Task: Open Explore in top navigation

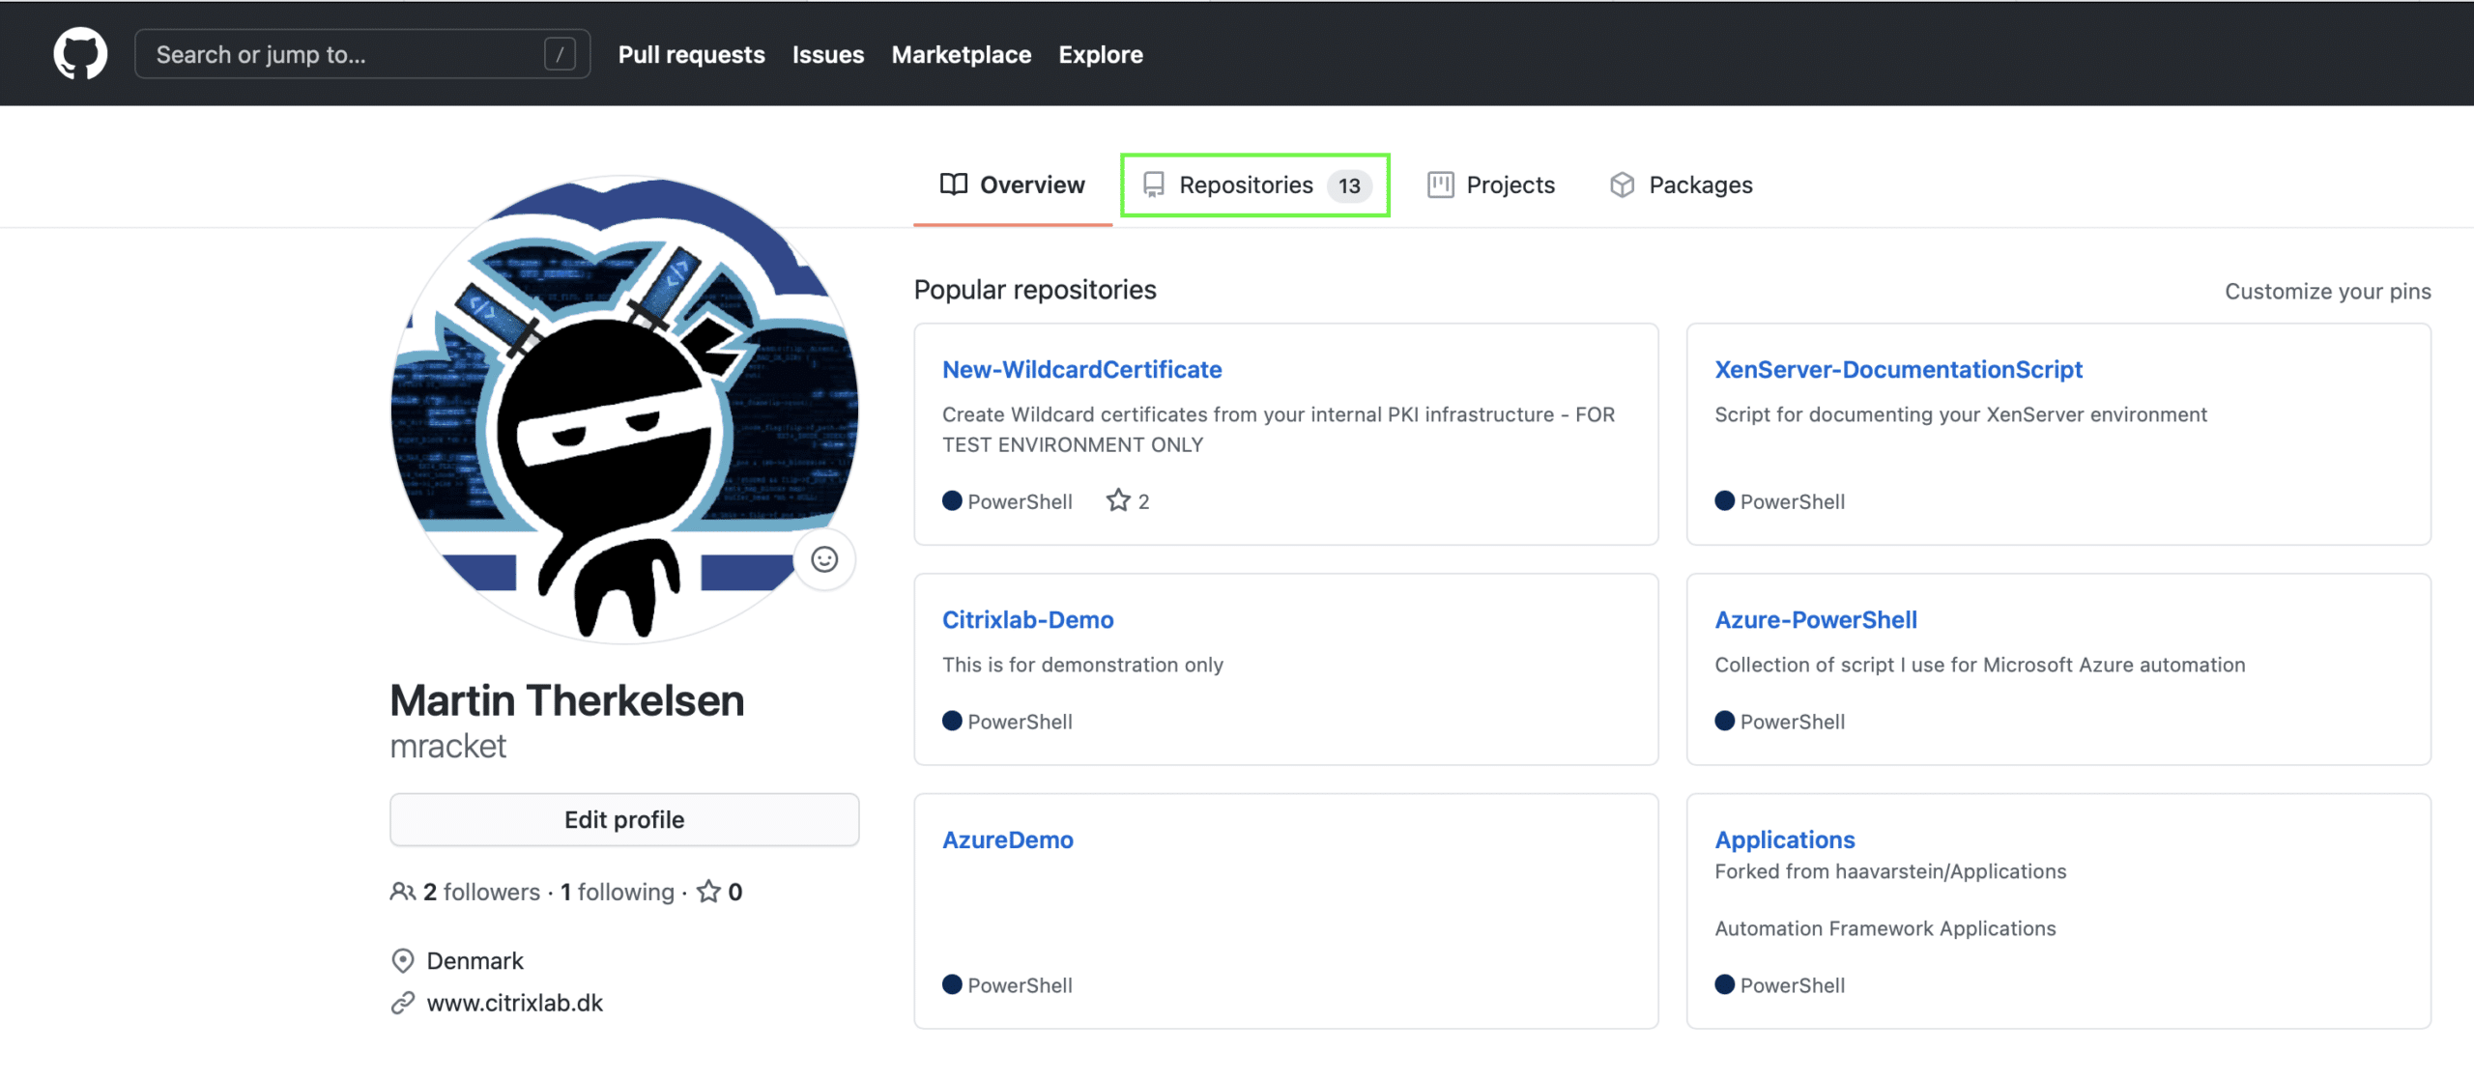Action: pos(1101,54)
